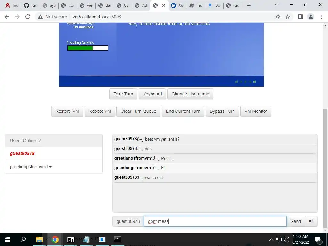Go back with the browser back arrow
328x246 pixels.
point(7,17)
